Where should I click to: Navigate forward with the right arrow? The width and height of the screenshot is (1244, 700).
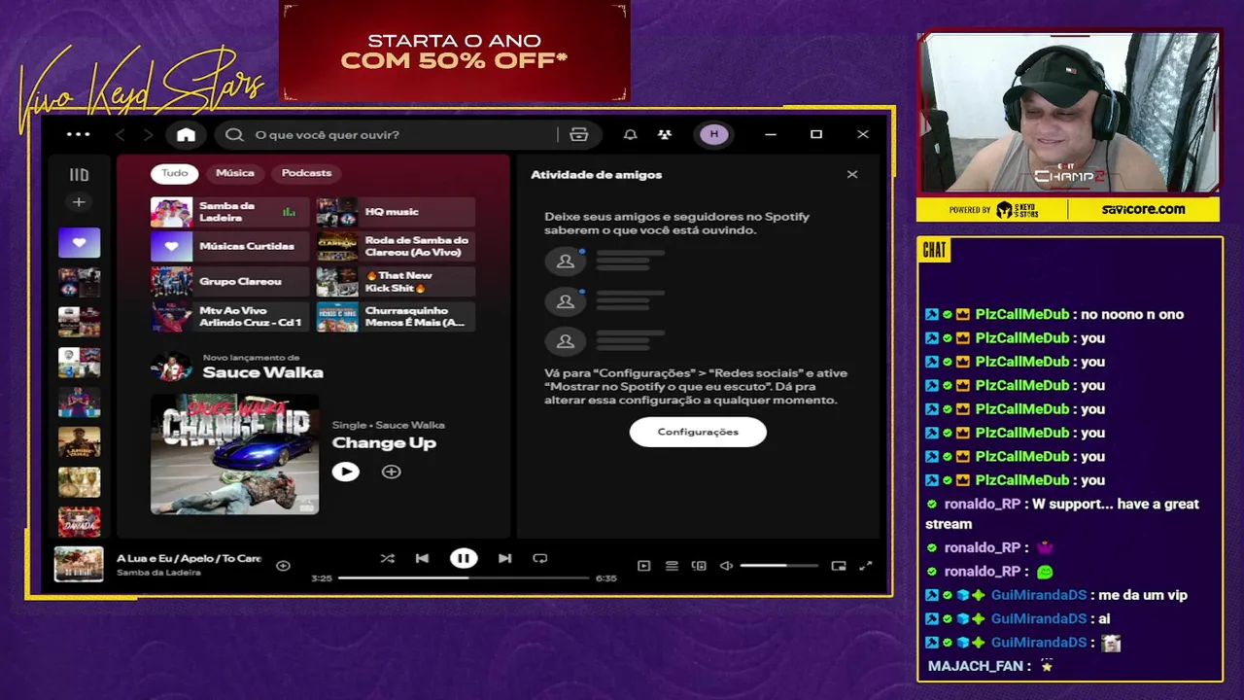(x=148, y=135)
